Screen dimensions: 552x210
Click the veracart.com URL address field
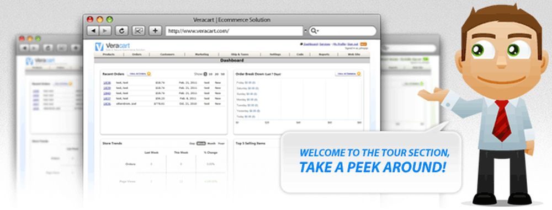click(234, 31)
